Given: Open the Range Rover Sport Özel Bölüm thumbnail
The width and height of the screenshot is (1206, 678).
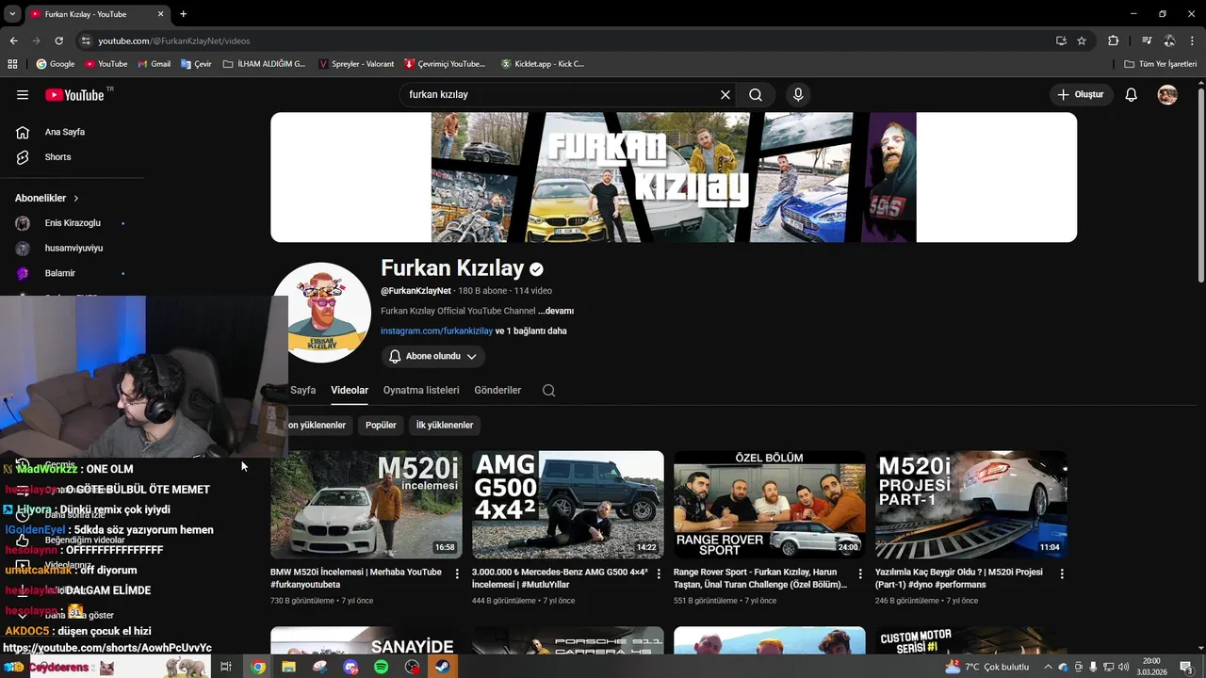Looking at the screenshot, I should point(770,505).
